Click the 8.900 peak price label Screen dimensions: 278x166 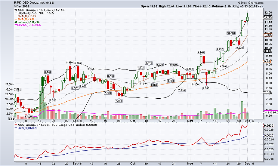pos(78,63)
